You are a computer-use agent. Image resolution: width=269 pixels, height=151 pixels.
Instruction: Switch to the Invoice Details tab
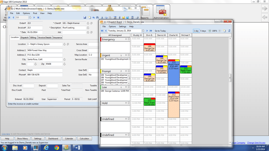tap(45, 38)
